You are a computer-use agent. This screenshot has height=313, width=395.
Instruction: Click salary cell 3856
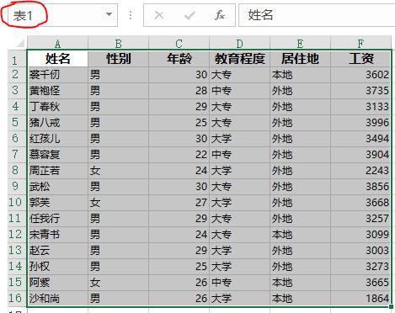click(360, 187)
